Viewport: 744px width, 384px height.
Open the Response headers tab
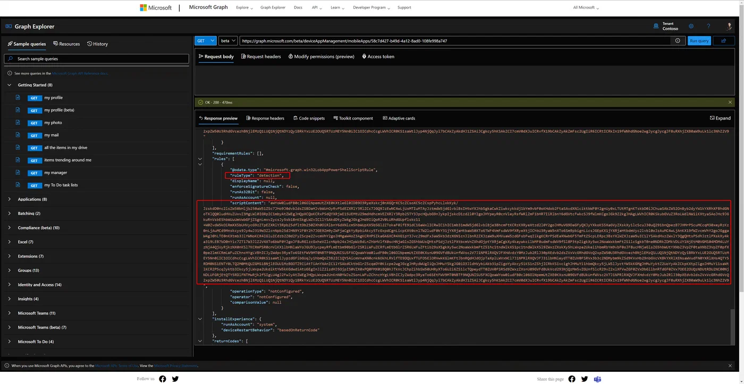pos(265,118)
